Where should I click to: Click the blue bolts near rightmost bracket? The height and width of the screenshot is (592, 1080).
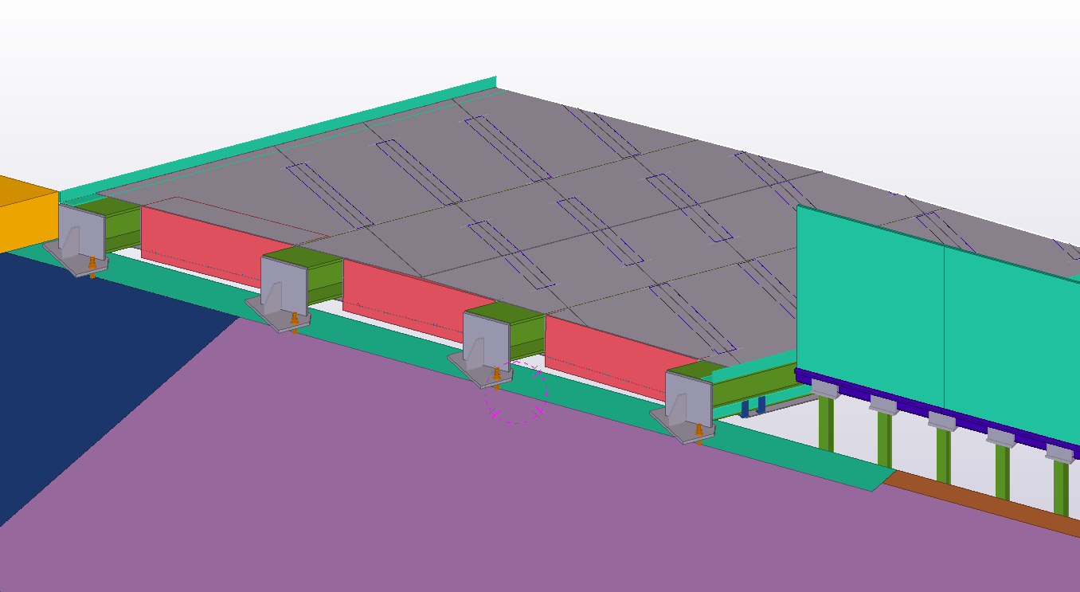click(x=753, y=407)
